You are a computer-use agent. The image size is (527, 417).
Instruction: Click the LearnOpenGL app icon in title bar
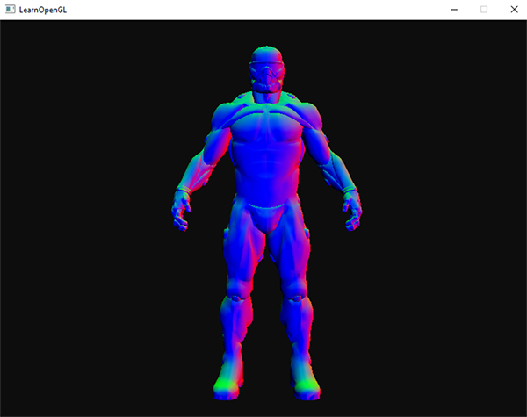coord(10,9)
